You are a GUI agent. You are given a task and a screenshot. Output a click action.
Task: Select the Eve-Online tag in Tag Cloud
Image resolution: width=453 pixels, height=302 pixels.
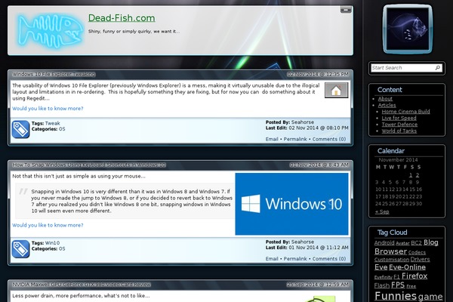pyautogui.click(x=408, y=267)
